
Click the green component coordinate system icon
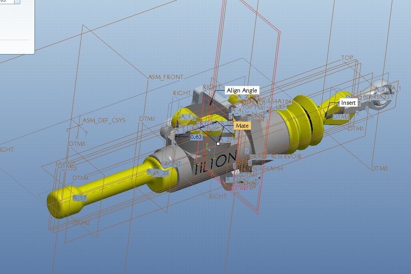point(208,147)
